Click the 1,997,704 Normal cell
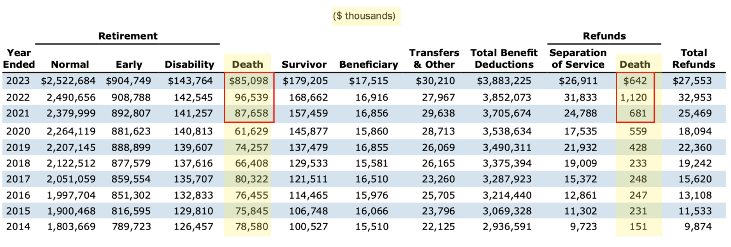This screenshot has width=731, height=247. tap(71, 195)
